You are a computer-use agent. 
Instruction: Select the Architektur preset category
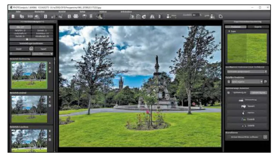click(42, 33)
